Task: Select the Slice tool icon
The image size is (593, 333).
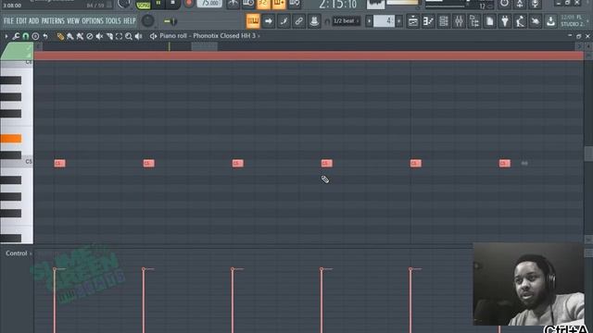Action: pyautogui.click(x=109, y=36)
